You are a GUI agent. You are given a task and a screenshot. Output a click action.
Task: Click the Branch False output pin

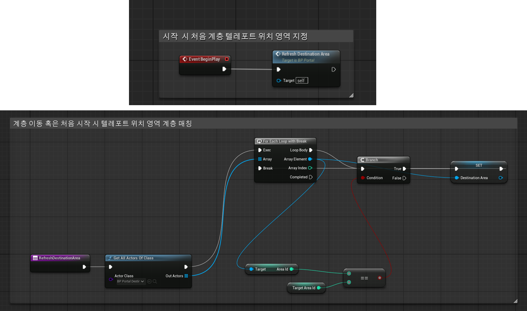point(404,178)
